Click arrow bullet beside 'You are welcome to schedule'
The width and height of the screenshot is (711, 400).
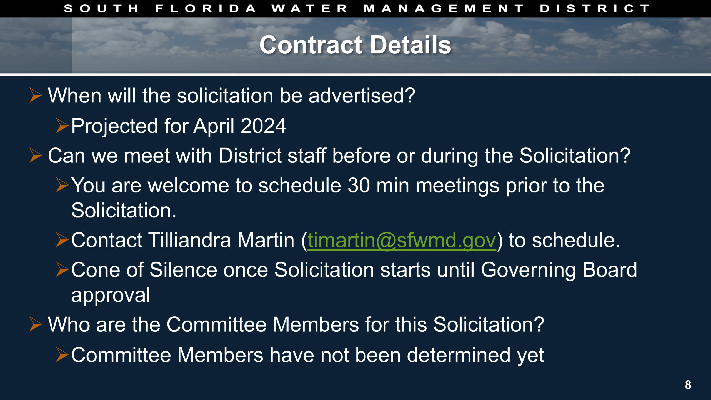[62, 185]
